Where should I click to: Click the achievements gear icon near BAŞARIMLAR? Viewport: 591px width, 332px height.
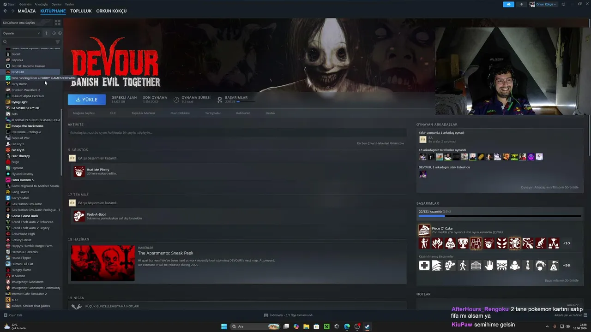220,100
